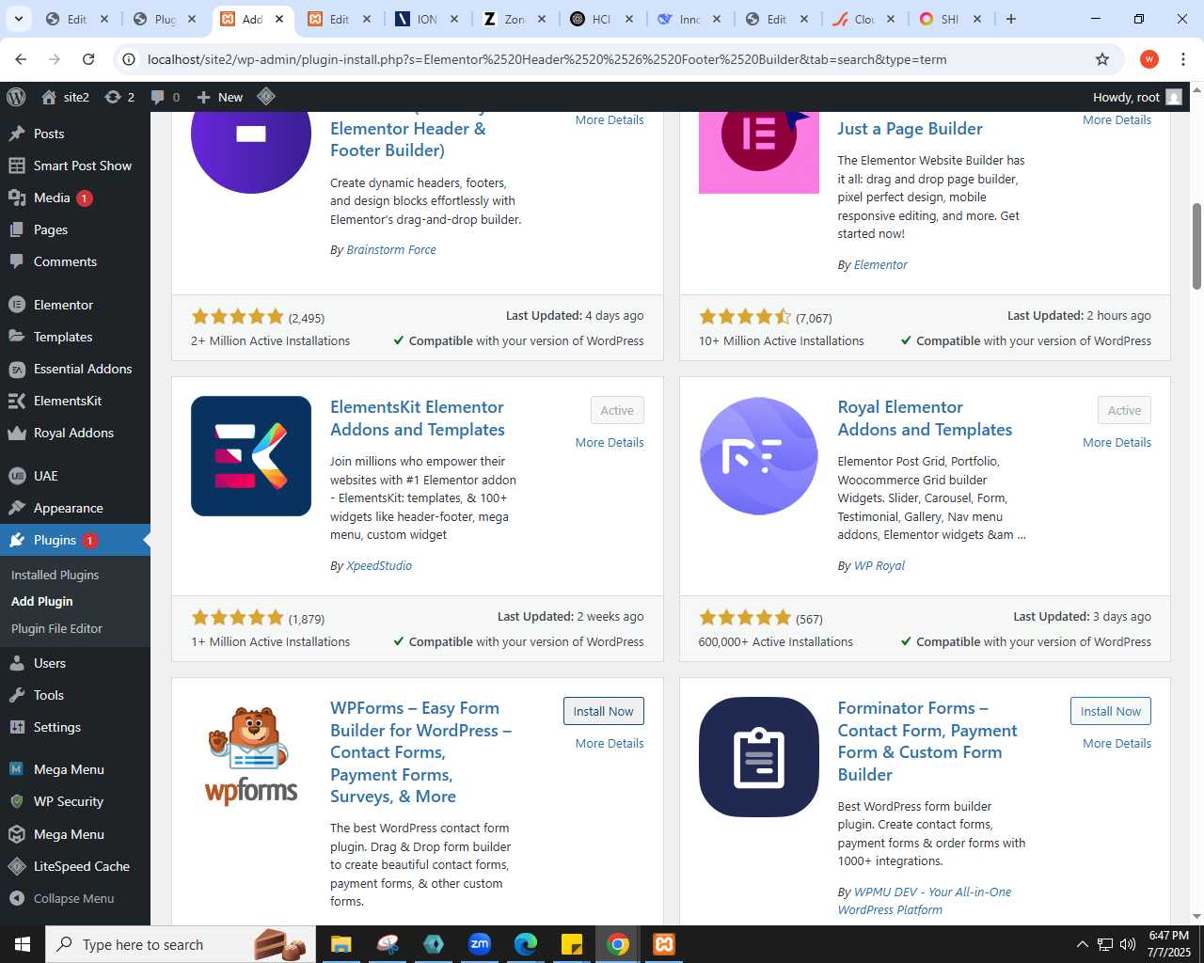Open Installed Plugins submenu item
Screen dimensions: 1204x963
point(55,575)
